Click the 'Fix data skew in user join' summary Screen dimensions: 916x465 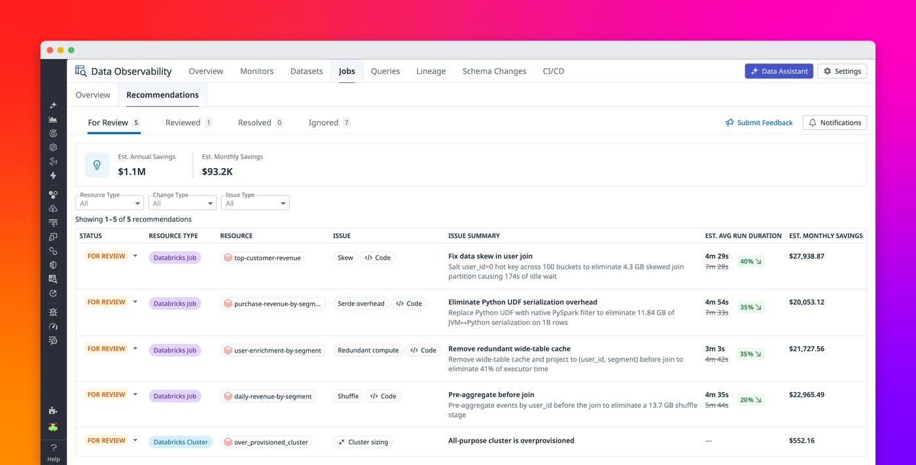click(x=490, y=256)
